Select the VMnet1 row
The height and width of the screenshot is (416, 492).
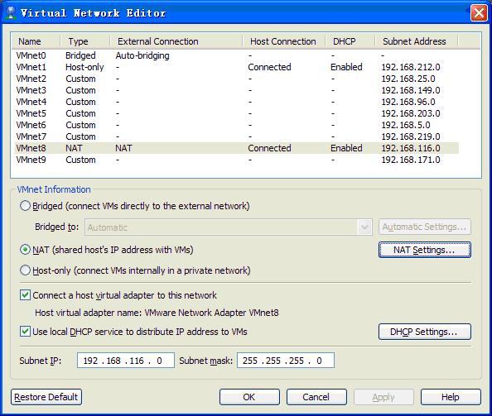click(237, 67)
